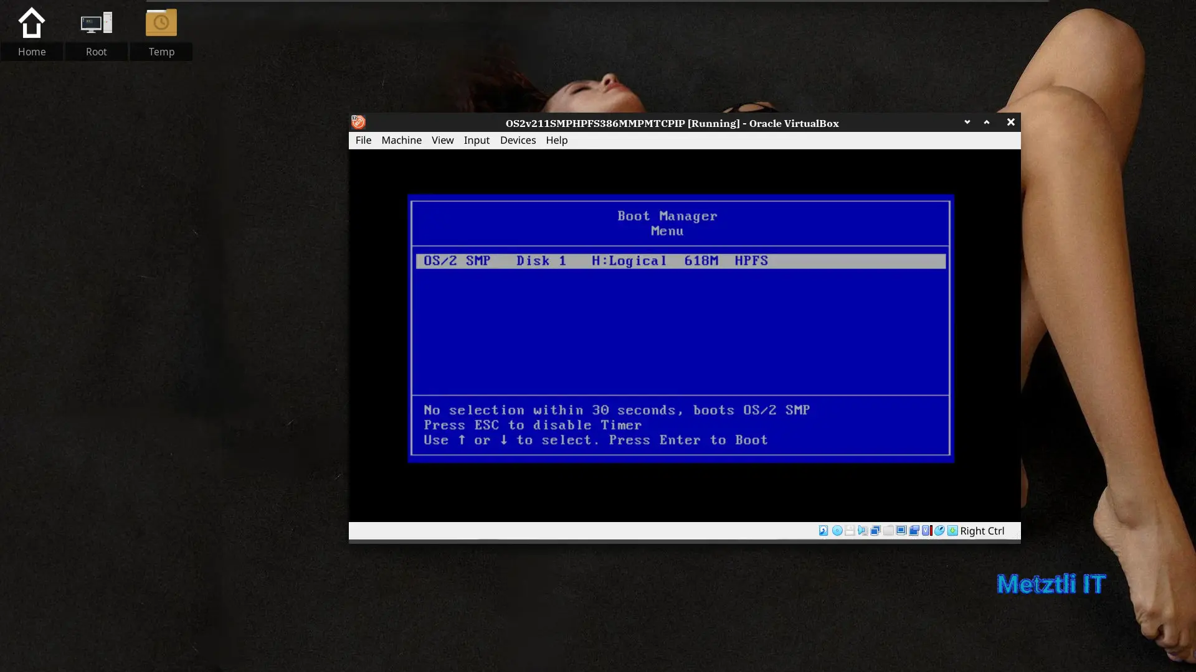Click the mouse integration status icon
1196x672 pixels.
[939, 531]
